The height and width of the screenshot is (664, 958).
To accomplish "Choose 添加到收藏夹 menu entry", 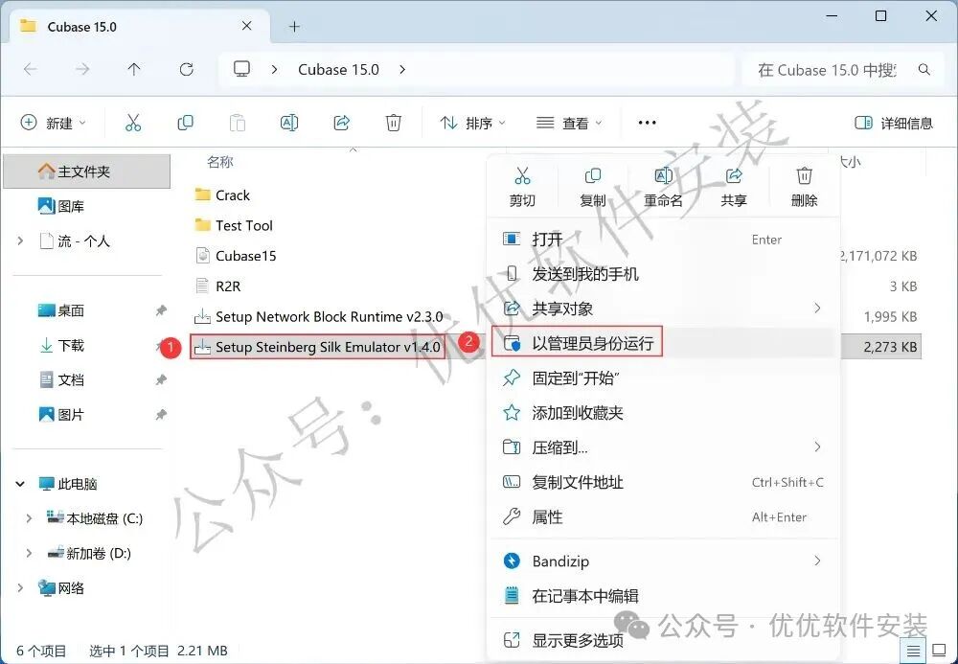I will (663, 413).
